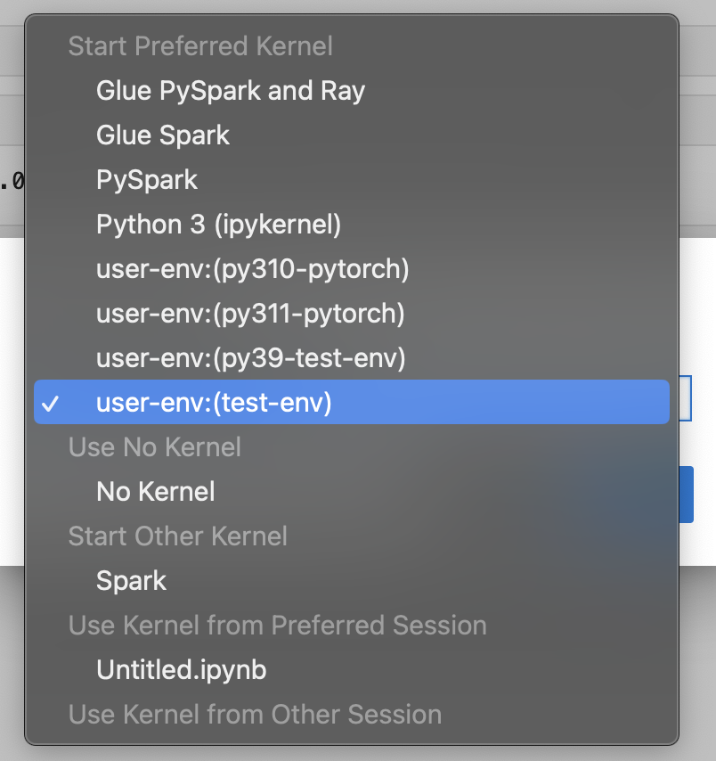Choose user-env:(py39-test-env) kernel

(x=250, y=358)
